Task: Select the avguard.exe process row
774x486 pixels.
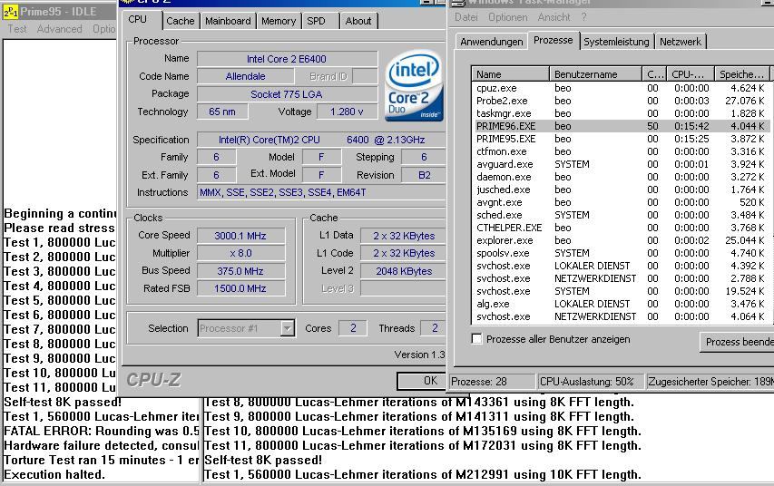Action: click(x=621, y=164)
